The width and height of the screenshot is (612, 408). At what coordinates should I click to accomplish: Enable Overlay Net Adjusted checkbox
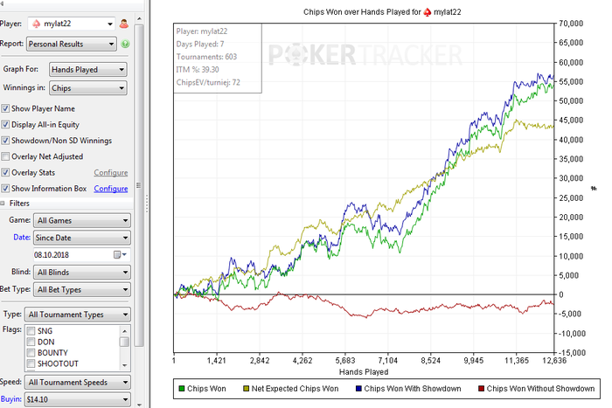click(x=5, y=156)
